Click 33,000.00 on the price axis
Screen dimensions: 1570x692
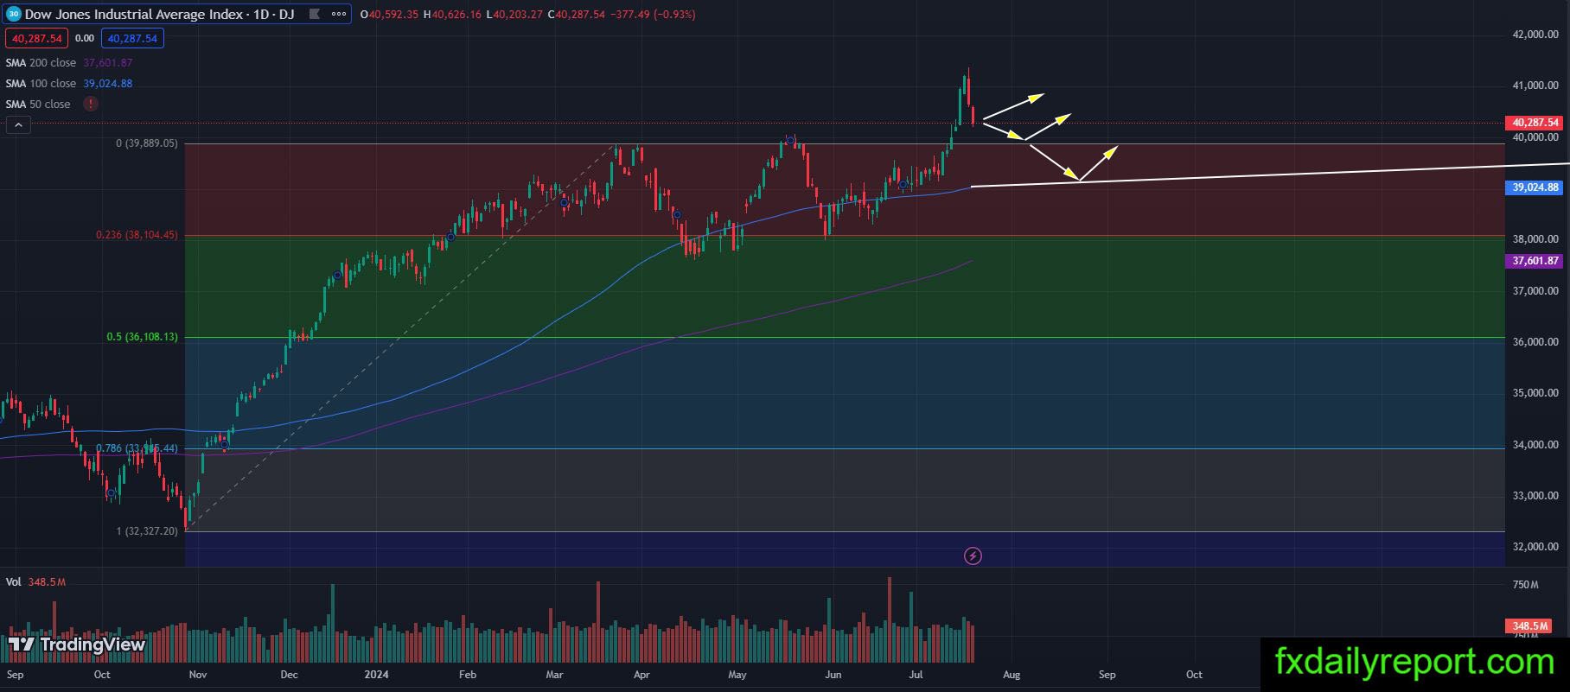tap(1535, 496)
